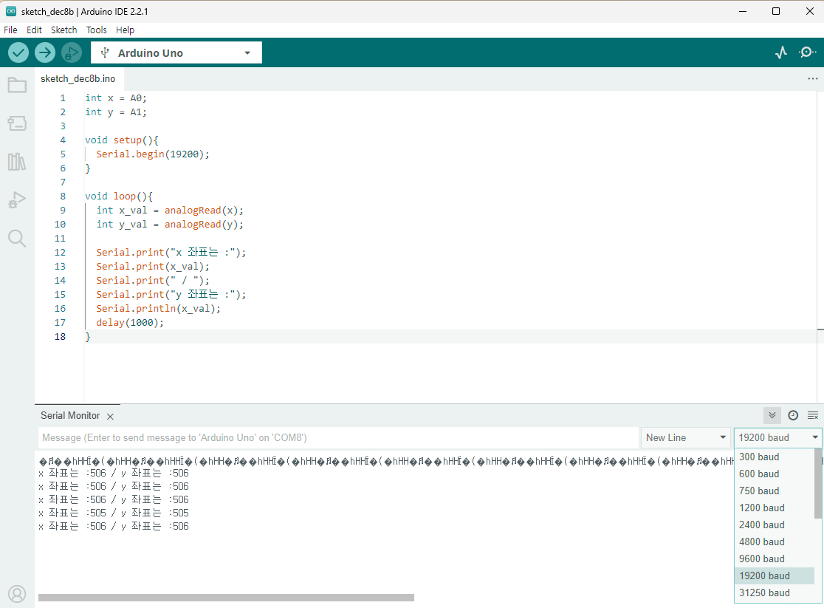Open the Arduino Uno board selector dropdown
The height and width of the screenshot is (608, 824).
[176, 52]
